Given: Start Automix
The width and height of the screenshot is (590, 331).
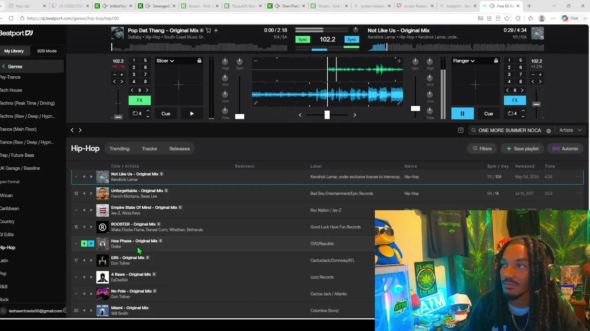Looking at the screenshot, I should [565, 148].
